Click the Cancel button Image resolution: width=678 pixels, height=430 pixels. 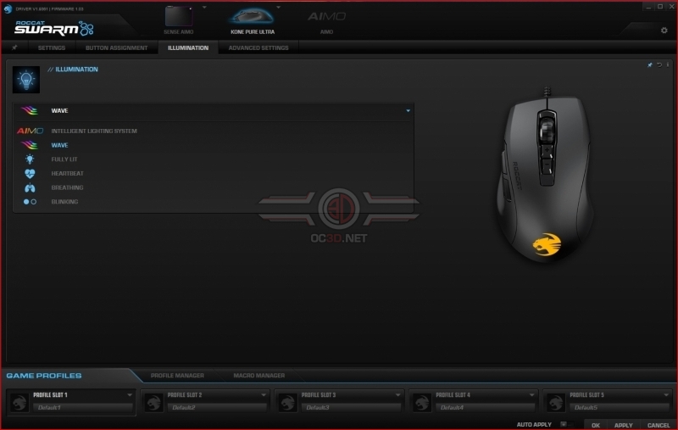tap(659, 425)
